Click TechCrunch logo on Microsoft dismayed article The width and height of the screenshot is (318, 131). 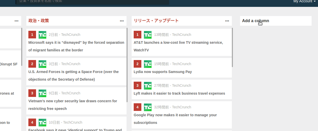(x=42, y=35)
